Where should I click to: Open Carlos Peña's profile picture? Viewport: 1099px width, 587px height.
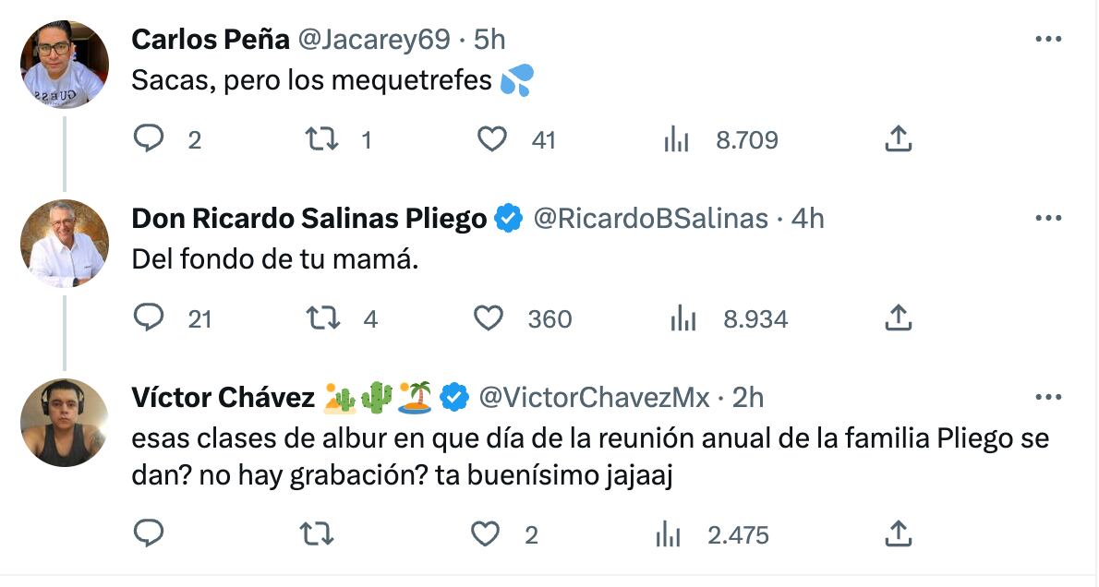click(65, 64)
